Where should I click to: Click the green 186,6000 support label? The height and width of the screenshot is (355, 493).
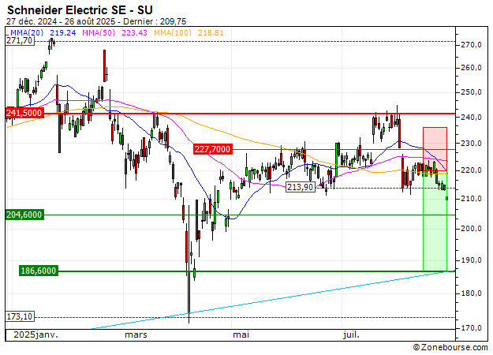(x=39, y=271)
